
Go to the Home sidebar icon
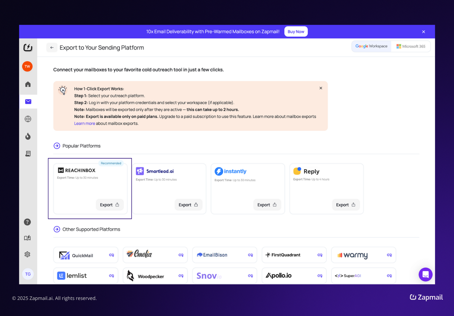[28, 84]
